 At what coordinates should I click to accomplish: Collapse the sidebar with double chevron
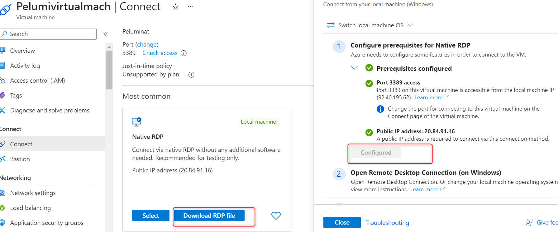(106, 34)
